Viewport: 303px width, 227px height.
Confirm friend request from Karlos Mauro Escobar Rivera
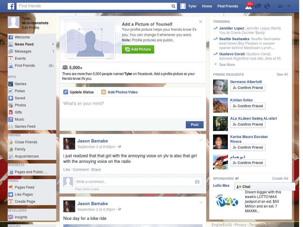click(248, 147)
